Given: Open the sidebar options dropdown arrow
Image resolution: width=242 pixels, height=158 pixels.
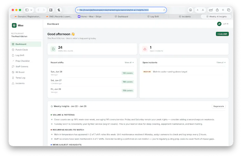Looking at the screenshot, I should point(31,10).
